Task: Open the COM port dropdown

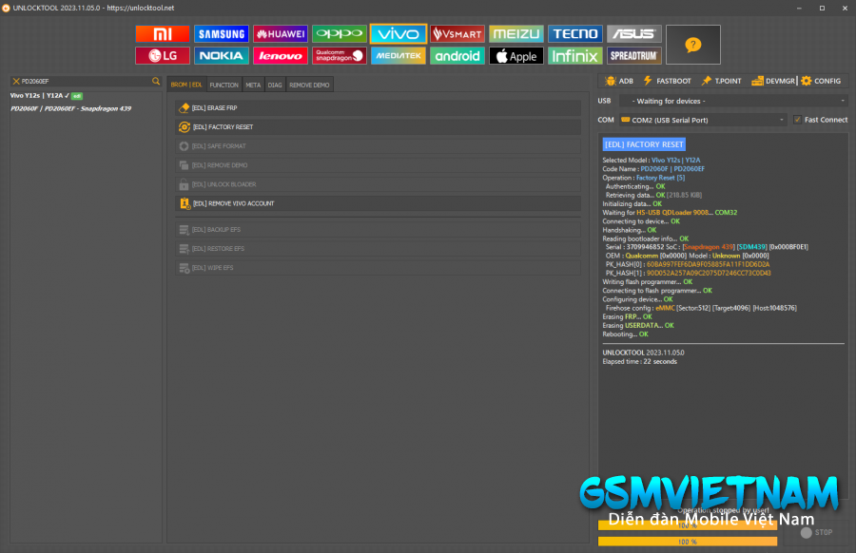Action: point(703,120)
